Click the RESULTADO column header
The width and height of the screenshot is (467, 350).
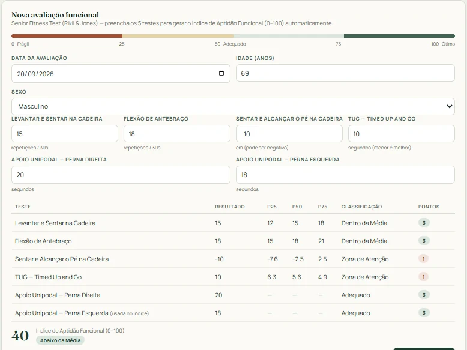(x=230, y=207)
